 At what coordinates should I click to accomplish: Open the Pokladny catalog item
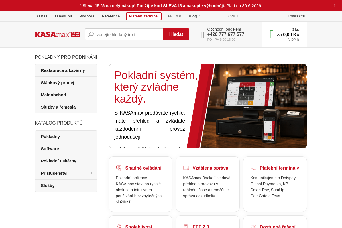(x=66, y=137)
